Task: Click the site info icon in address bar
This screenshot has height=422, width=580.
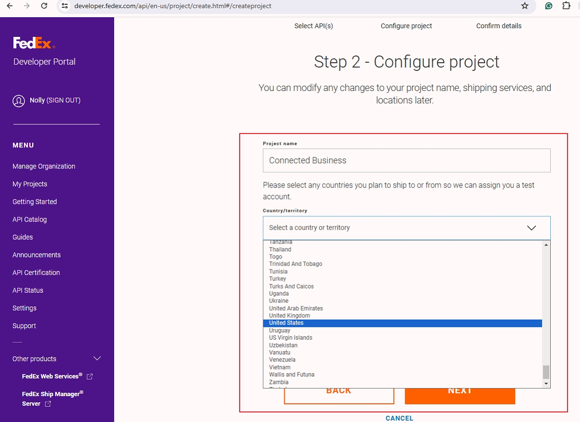Action: coord(65,6)
